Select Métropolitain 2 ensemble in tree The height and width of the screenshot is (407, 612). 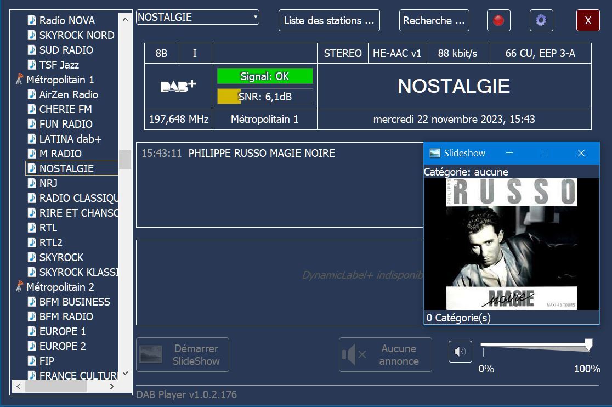(x=60, y=287)
